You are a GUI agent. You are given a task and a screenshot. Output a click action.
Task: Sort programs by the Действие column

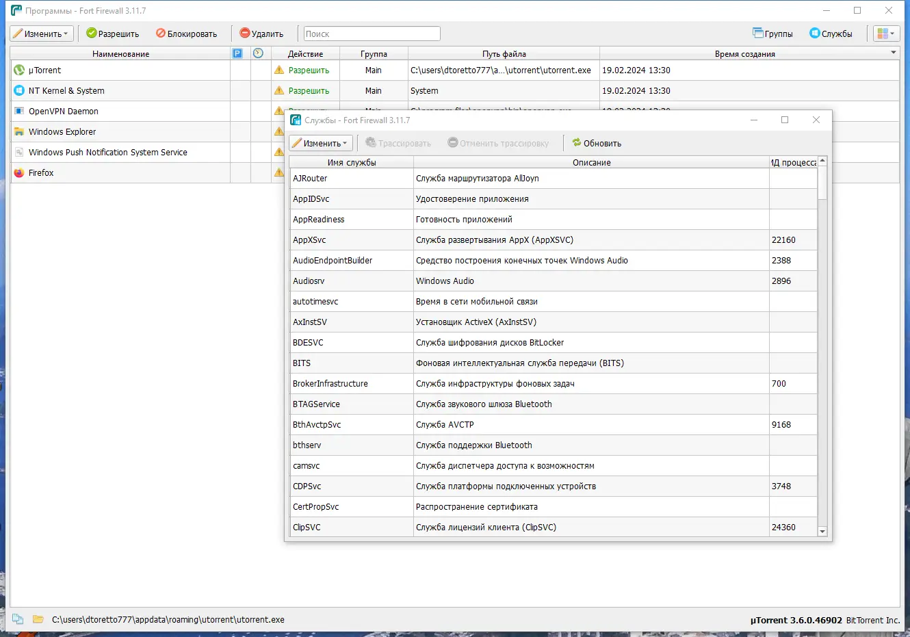pyautogui.click(x=305, y=53)
